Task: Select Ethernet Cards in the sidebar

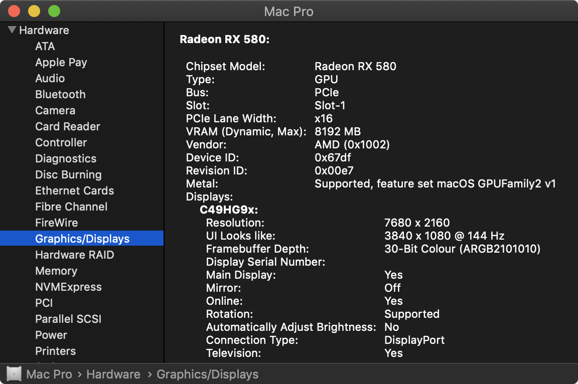Action: (x=75, y=190)
